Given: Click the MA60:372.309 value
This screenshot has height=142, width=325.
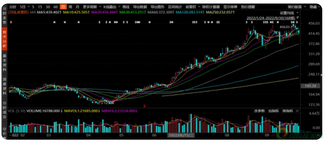Looking at the screenshot, I should point(161,13).
